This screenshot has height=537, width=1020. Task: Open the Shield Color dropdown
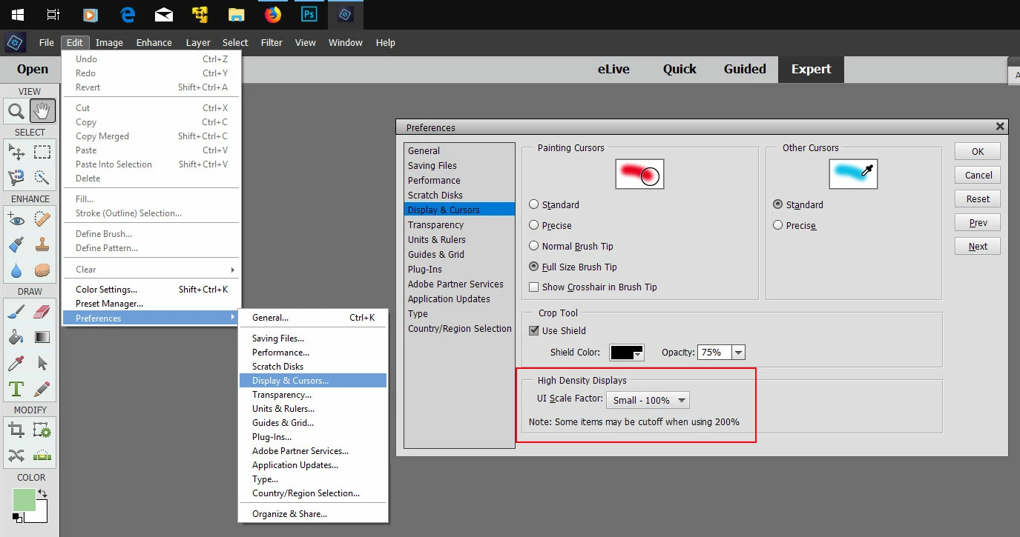[627, 353]
